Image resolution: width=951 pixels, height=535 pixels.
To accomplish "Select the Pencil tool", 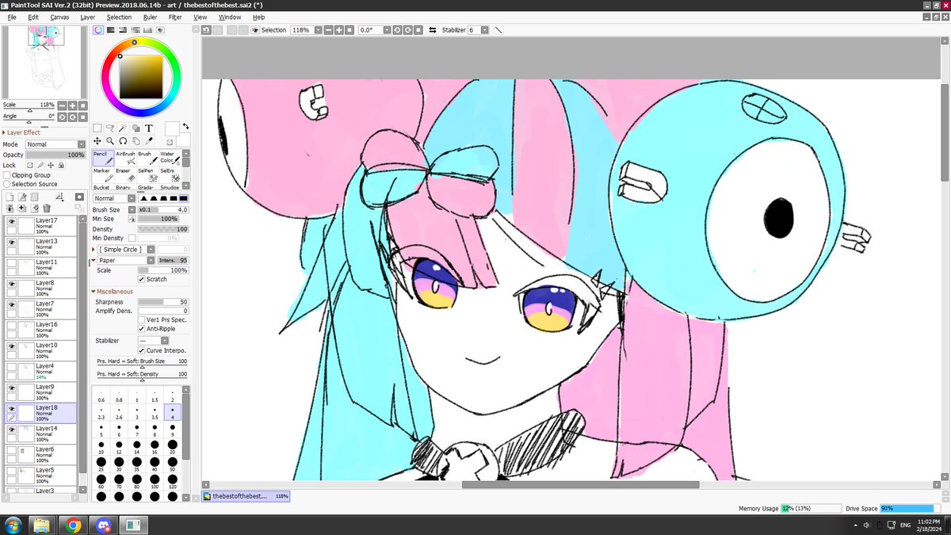I will click(x=103, y=157).
